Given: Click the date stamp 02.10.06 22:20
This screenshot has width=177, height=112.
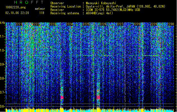Looking at the screenshot, I should 17,13.
